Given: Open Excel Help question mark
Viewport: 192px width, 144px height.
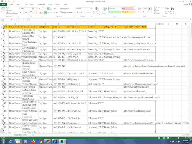Looking at the screenshot, I should point(176,1).
